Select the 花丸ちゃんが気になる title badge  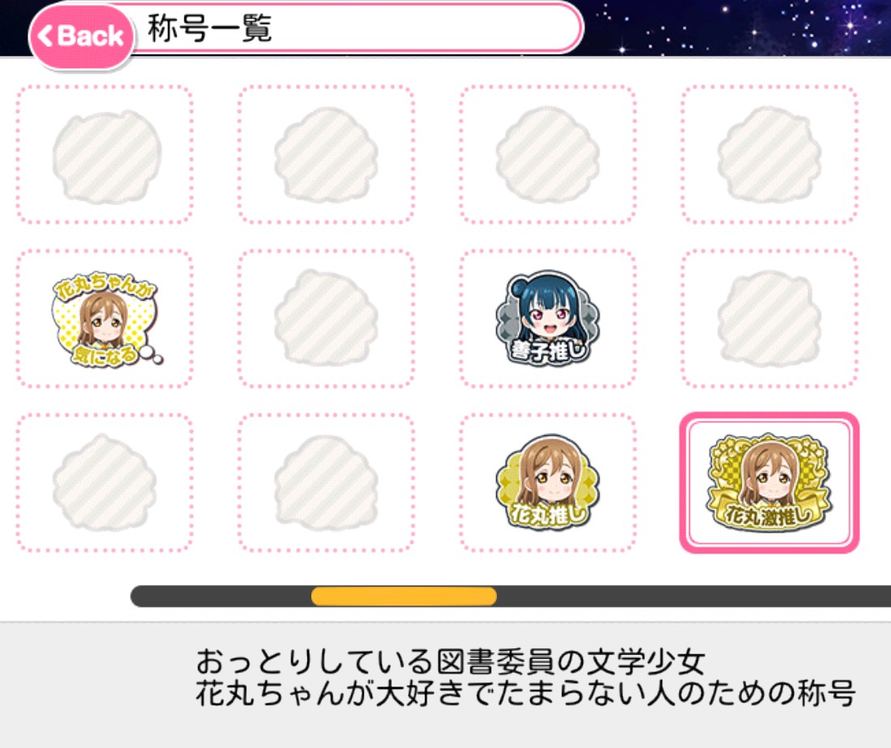pos(105,318)
